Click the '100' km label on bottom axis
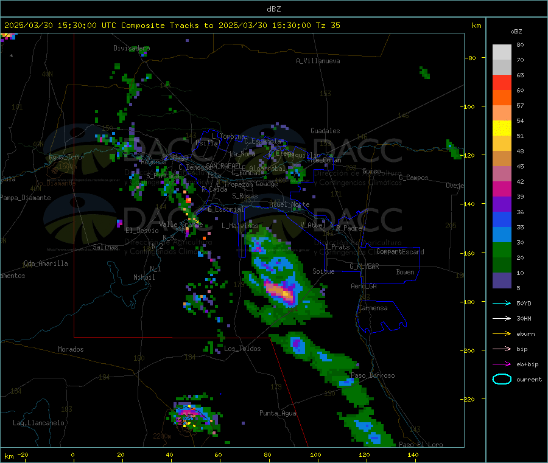Screen dimensions: 548x463 [x=315, y=454]
